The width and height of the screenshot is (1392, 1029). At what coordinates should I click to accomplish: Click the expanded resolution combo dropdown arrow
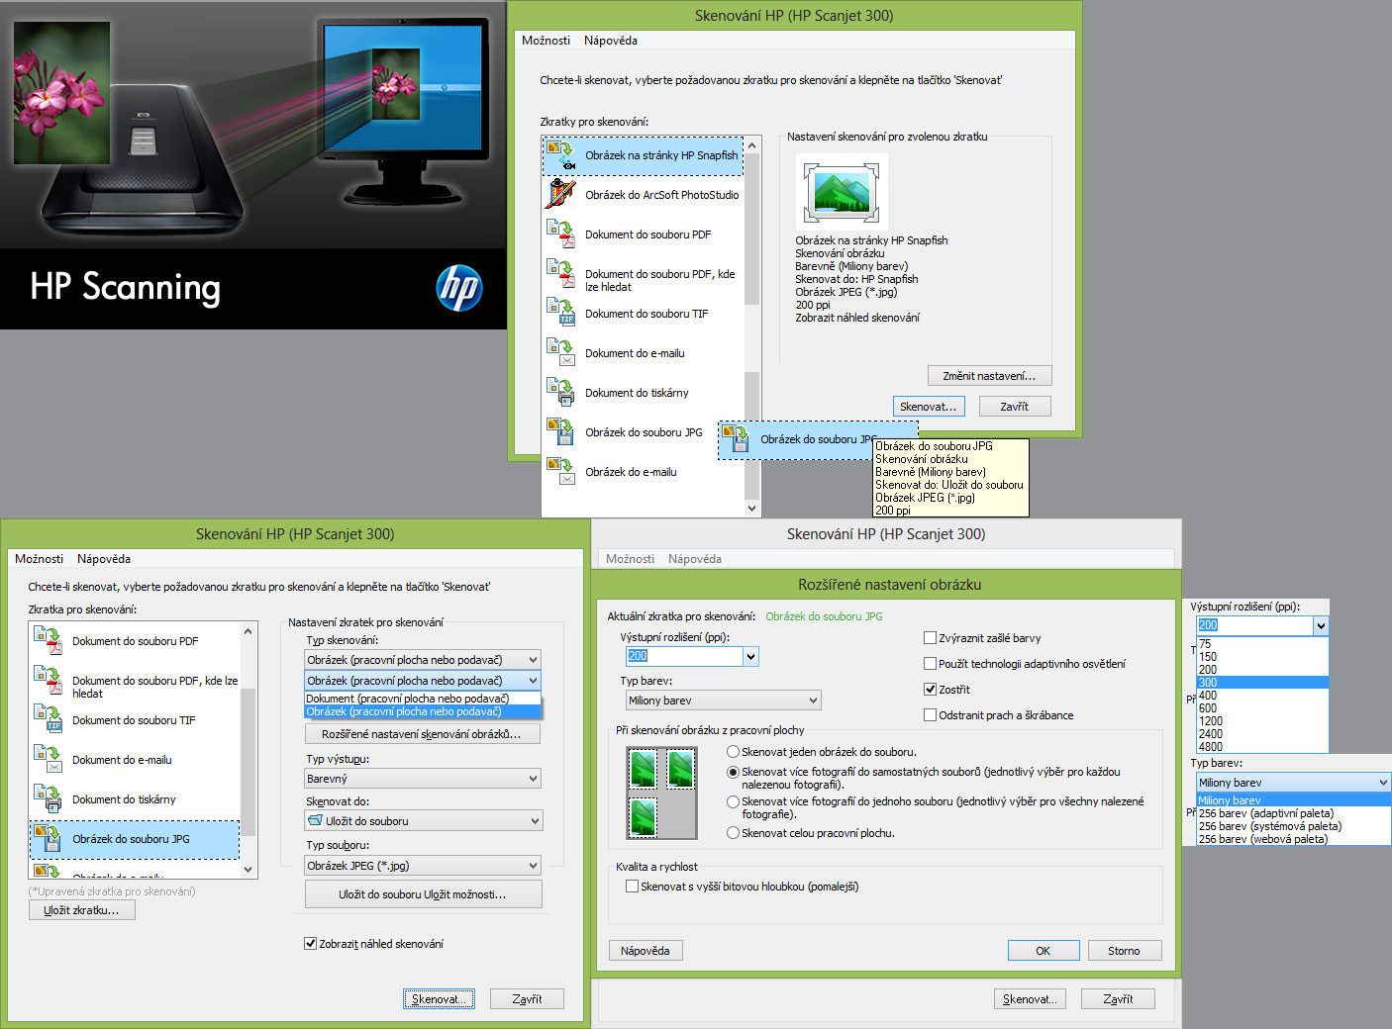1320,625
